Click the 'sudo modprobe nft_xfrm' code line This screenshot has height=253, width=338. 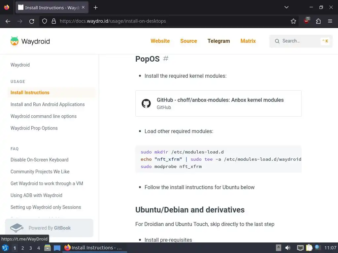(171, 166)
